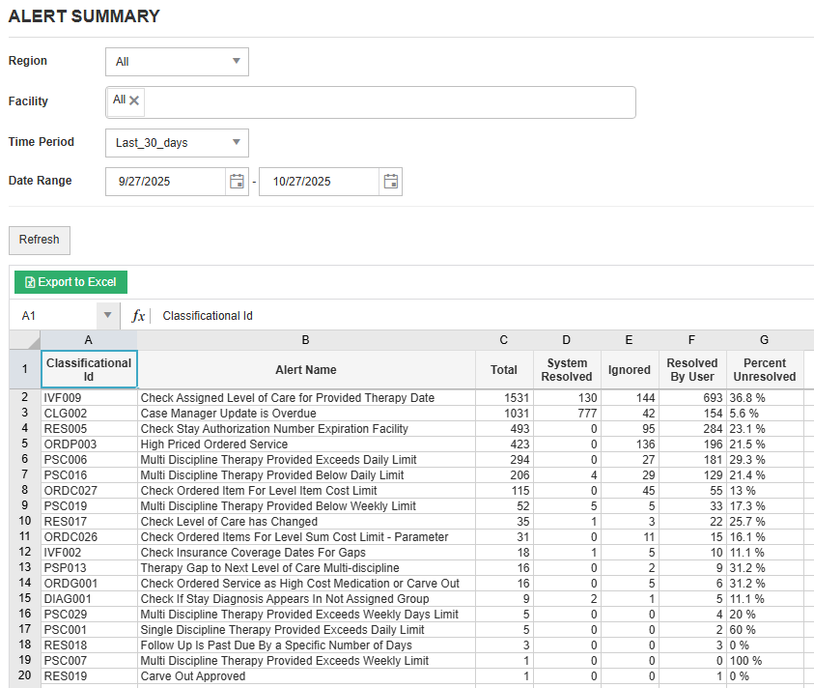The width and height of the screenshot is (814, 688).
Task: Select column B header
Action: pos(306,340)
